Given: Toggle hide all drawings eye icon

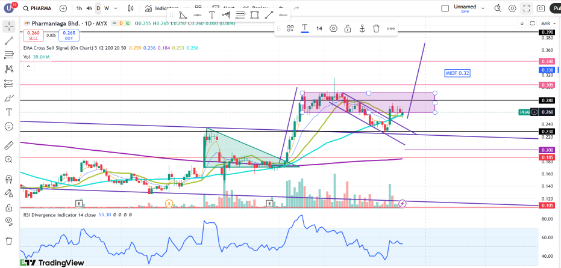Looking at the screenshot, I should (9, 221).
